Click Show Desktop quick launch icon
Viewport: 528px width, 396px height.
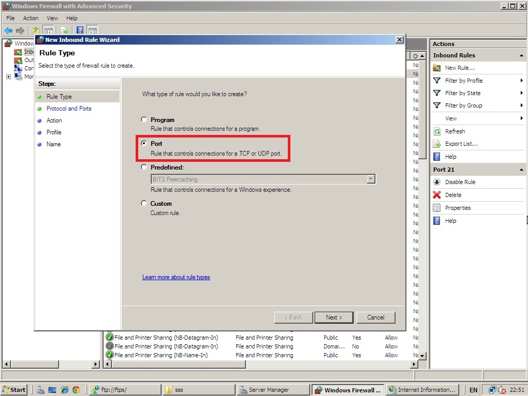pyautogui.click(x=52, y=390)
